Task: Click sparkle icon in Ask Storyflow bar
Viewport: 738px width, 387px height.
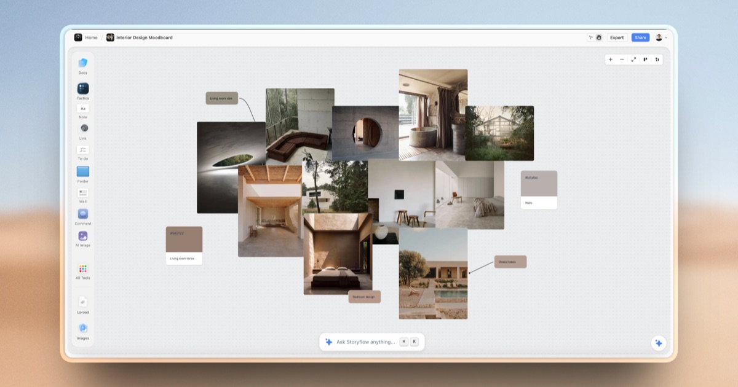Action: click(329, 342)
